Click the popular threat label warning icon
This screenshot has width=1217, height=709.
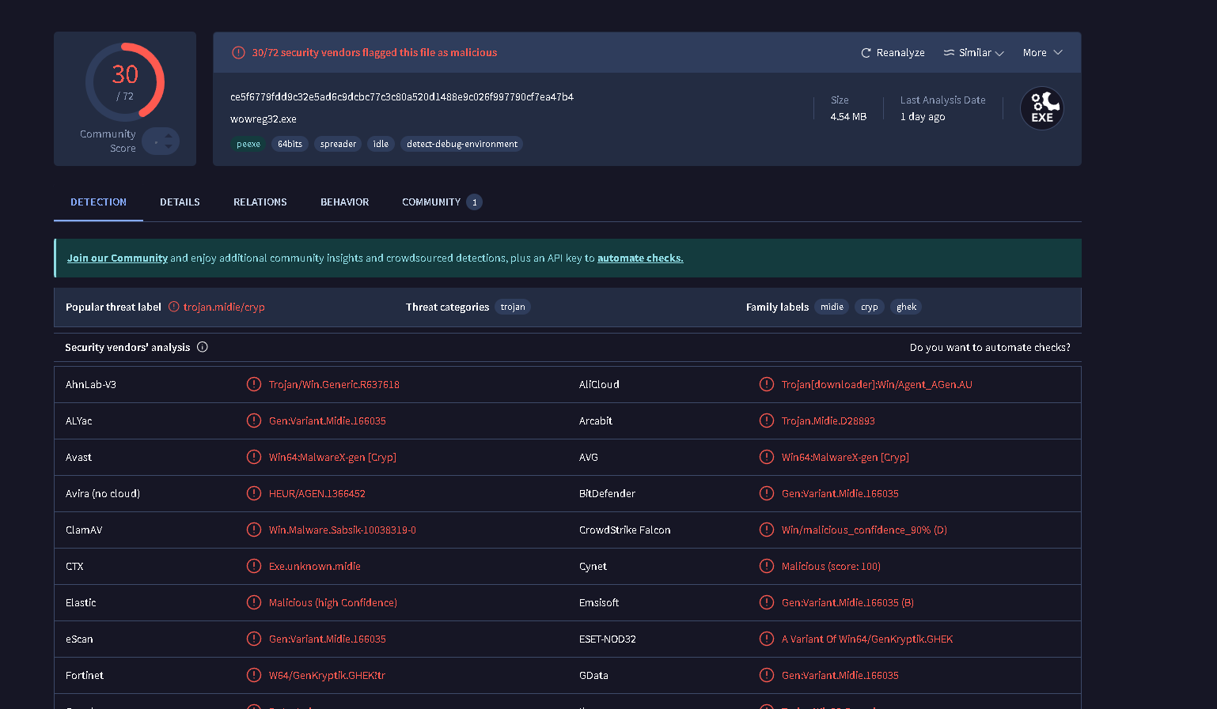pos(174,307)
